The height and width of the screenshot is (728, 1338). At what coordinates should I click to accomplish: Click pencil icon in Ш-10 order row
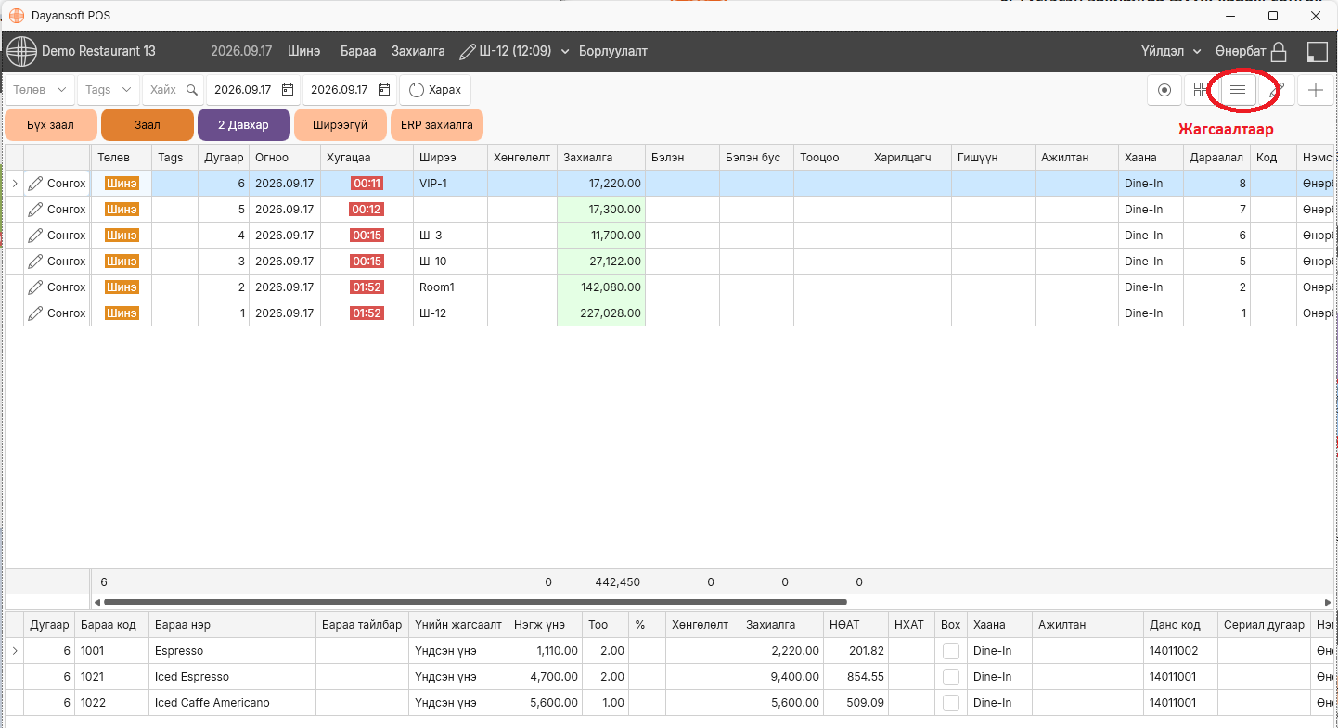pos(35,262)
